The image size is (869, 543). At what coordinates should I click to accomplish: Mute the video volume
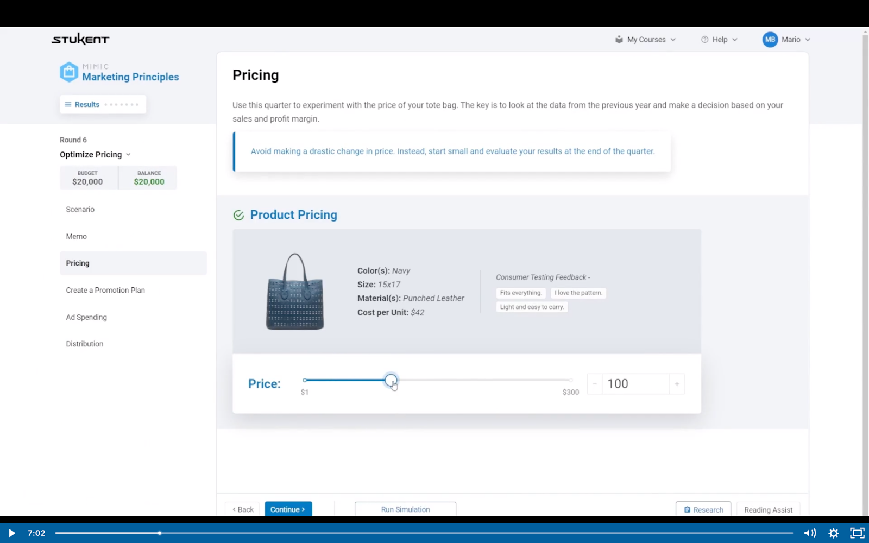[x=810, y=533]
